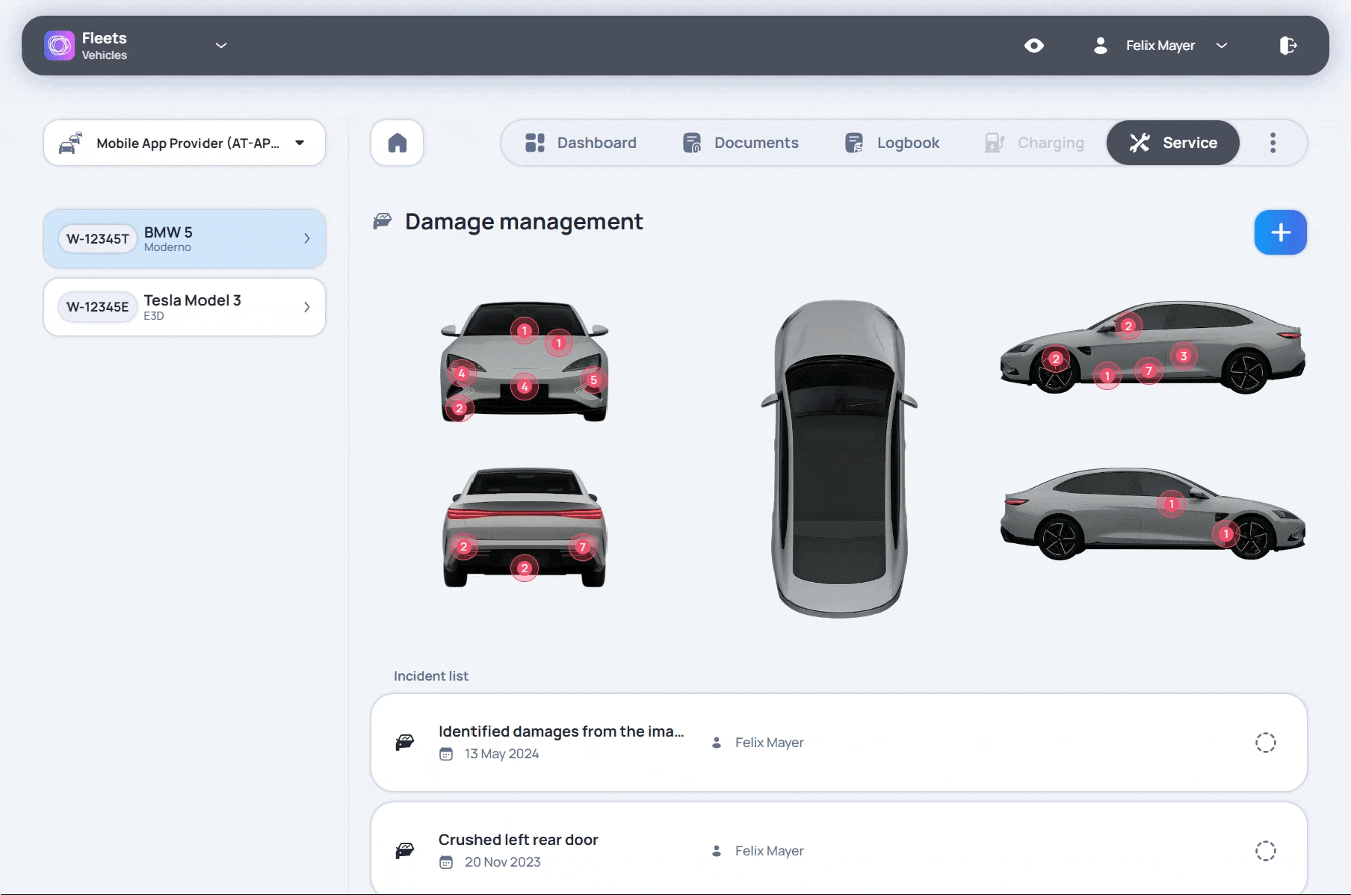
Task: Click the Fleets app logo icon
Action: pos(59,46)
